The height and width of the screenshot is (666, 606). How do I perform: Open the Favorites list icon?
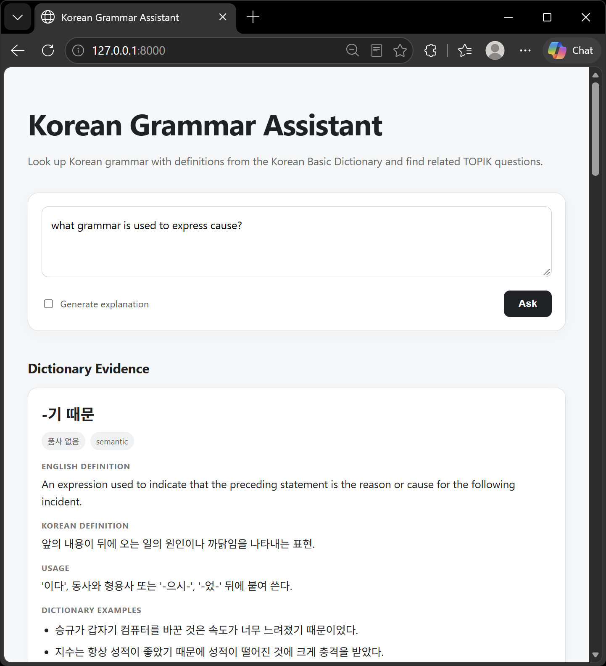pos(465,50)
